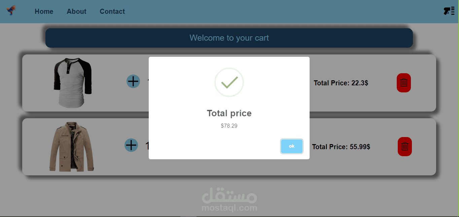Click the bird logo in the navbar

point(11,11)
